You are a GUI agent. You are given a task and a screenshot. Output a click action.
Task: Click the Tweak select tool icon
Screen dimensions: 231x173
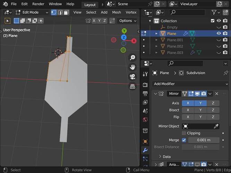click(x=8, y=21)
